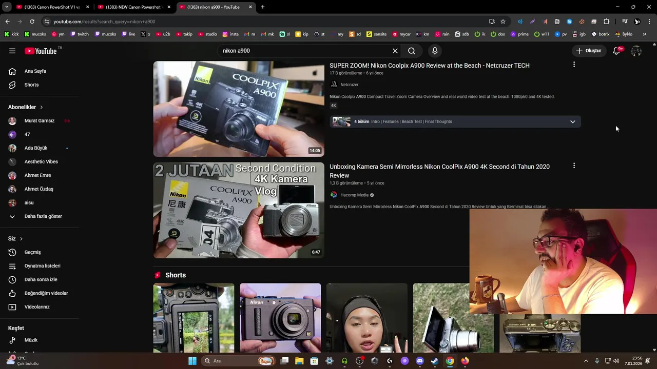The image size is (657, 369).
Task: Open the YouTube hamburger guide menu
Action: point(12,51)
